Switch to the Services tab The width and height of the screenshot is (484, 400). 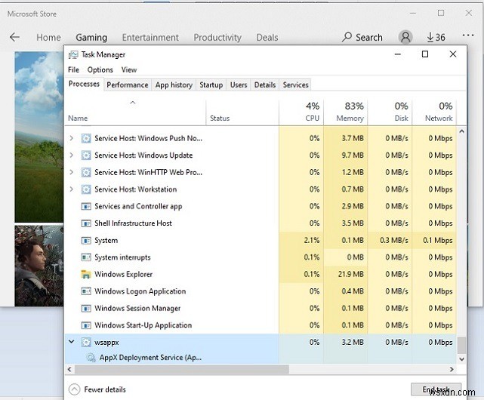(295, 85)
